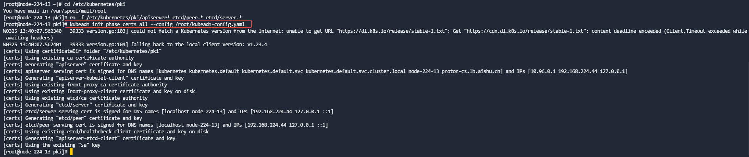This screenshot has height=157, width=749.
Task: Click the Generating "etcd/server" certificate line
Action: 75,105
